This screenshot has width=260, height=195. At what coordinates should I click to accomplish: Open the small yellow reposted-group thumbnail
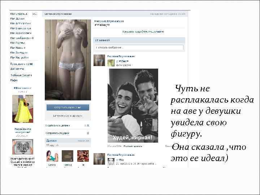click(111, 63)
